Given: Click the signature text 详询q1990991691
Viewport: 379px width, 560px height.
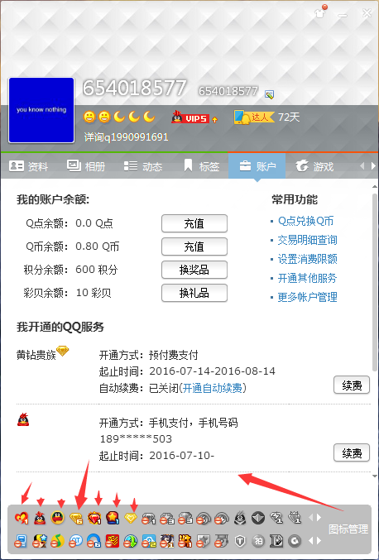Looking at the screenshot, I should (x=126, y=137).
